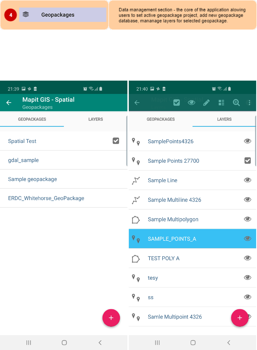Click point icon beside tesy layer

point(136,278)
